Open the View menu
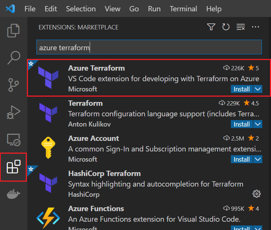Screen dimensions: 271x230 (x=112, y=9)
